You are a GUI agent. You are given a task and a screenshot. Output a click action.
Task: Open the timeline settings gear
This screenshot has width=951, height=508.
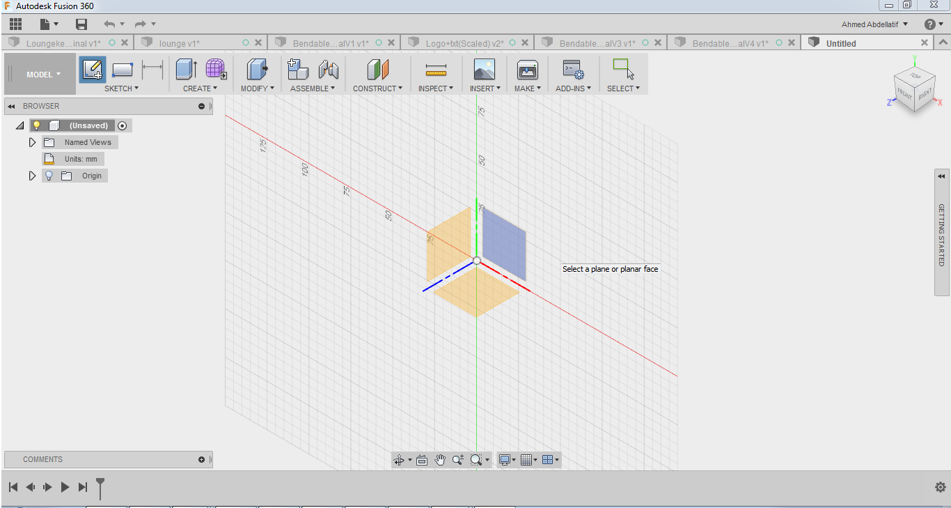point(941,487)
